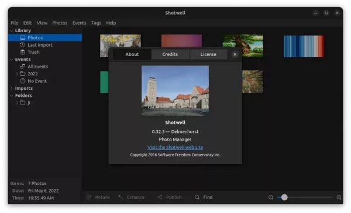Minimize the Shotwell window
This screenshot has height=213, width=351.
[x=316, y=13]
